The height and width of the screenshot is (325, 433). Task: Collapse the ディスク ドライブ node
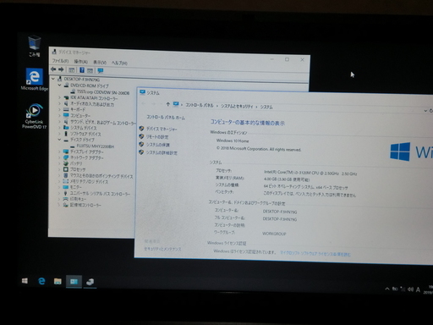59,140
